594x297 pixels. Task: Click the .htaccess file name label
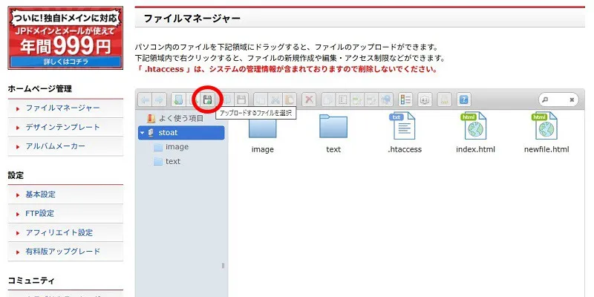405,149
